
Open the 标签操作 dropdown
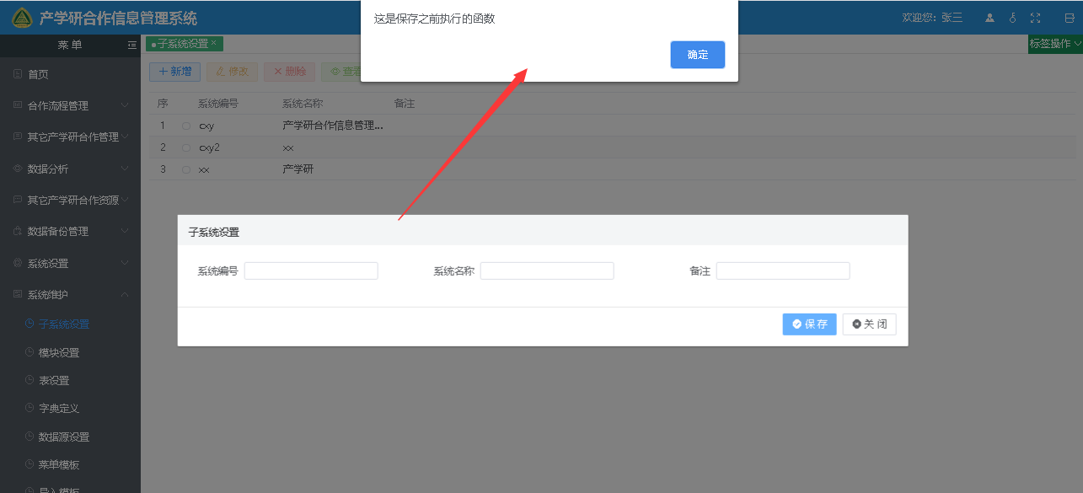point(1054,44)
